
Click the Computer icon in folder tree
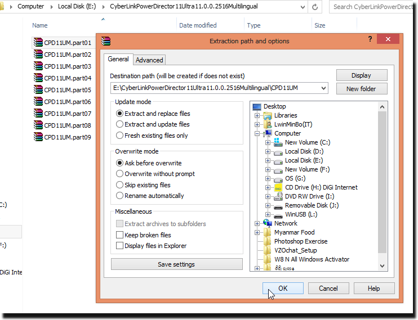pyautogui.click(x=268, y=133)
